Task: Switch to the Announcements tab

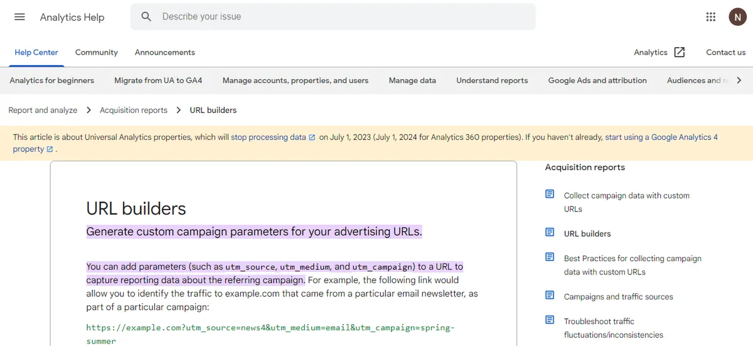Action: tap(164, 52)
